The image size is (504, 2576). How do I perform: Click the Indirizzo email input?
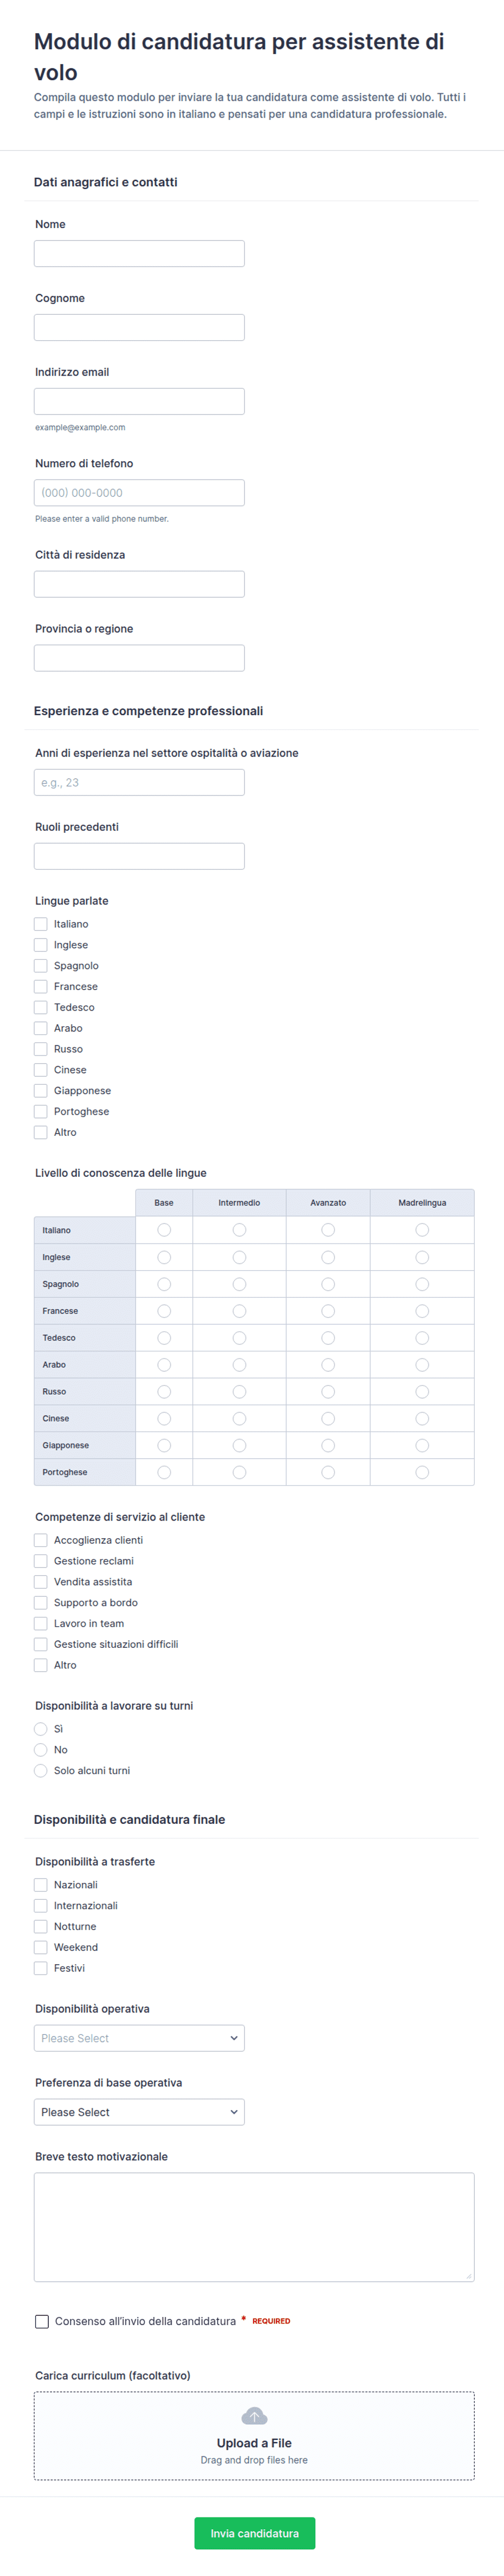pyautogui.click(x=139, y=401)
